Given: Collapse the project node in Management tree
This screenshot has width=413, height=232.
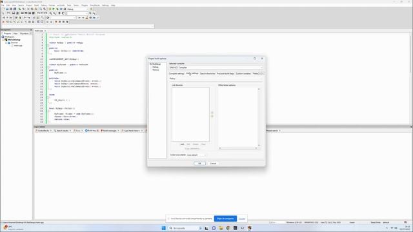Looking at the screenshot, I should (3, 40).
